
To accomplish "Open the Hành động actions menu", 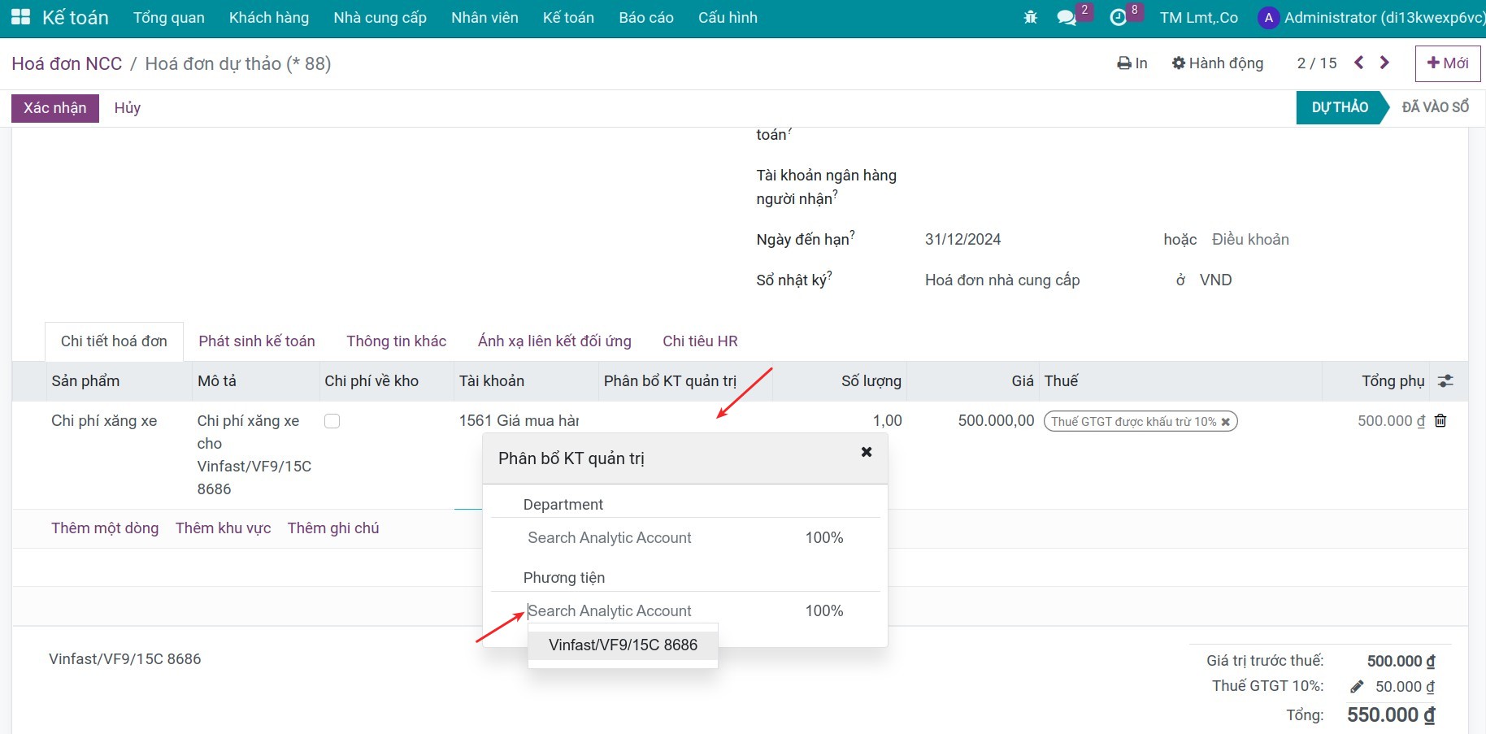I will click(1218, 63).
